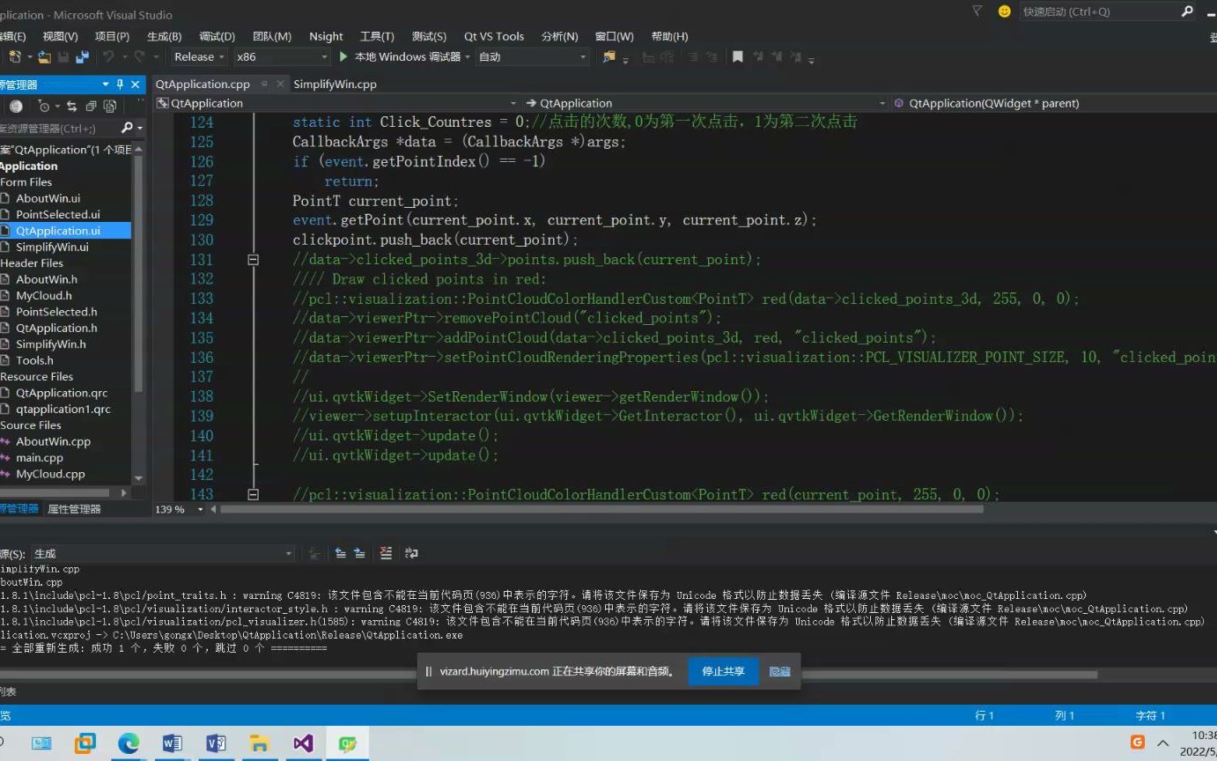Screen dimensions: 1217x761
Task: Select qtapplication1.qrc under Resource Files
Action: point(63,409)
